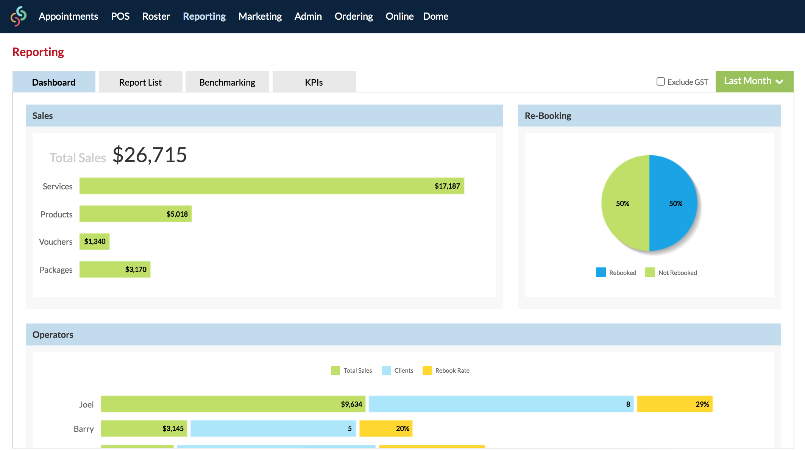Image resolution: width=805 pixels, height=450 pixels.
Task: Enable the Exclude GST checkbox
Action: pyautogui.click(x=661, y=81)
